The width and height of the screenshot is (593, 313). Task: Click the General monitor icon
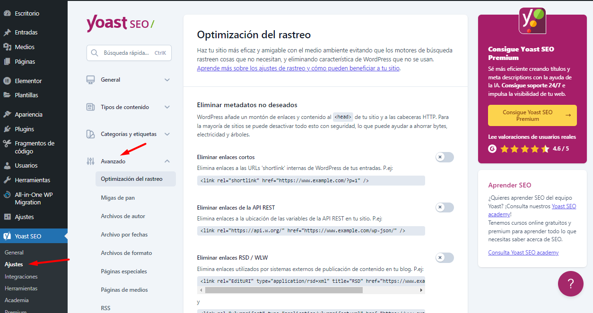[90, 80]
